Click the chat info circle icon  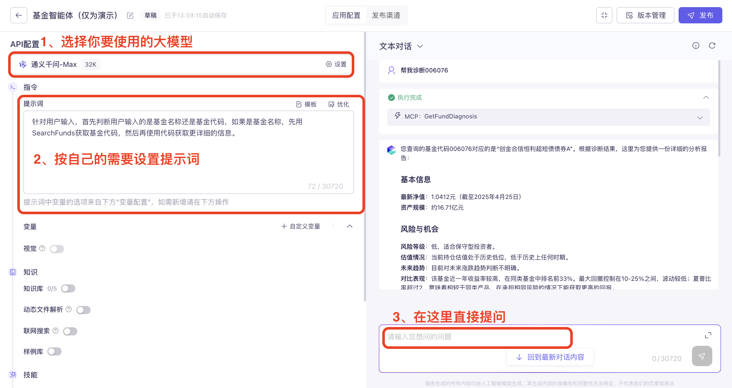696,46
